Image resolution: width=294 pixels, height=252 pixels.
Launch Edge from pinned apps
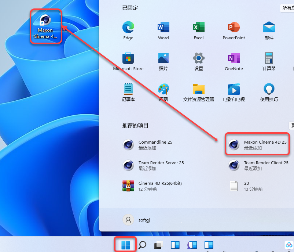pos(128,30)
